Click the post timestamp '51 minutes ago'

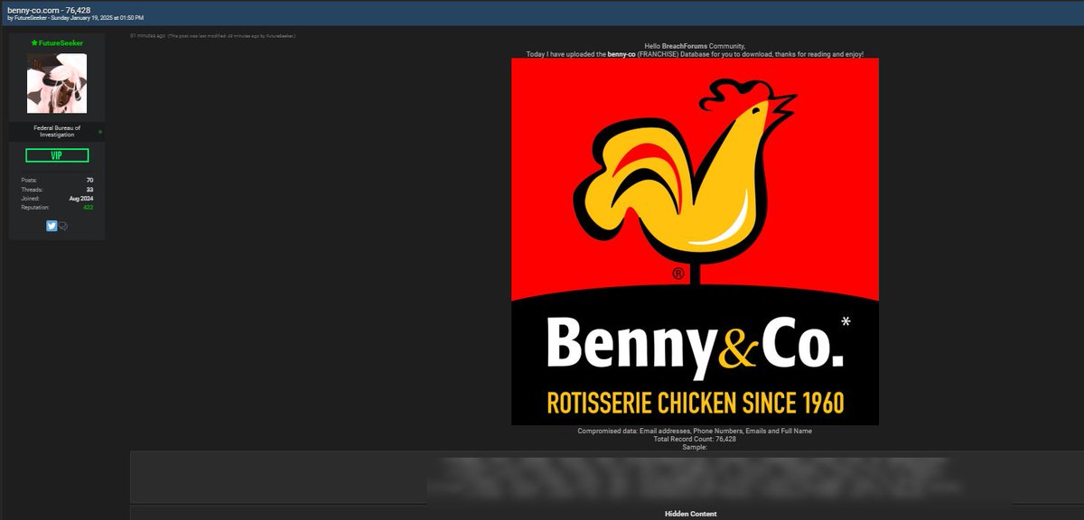pos(147,36)
